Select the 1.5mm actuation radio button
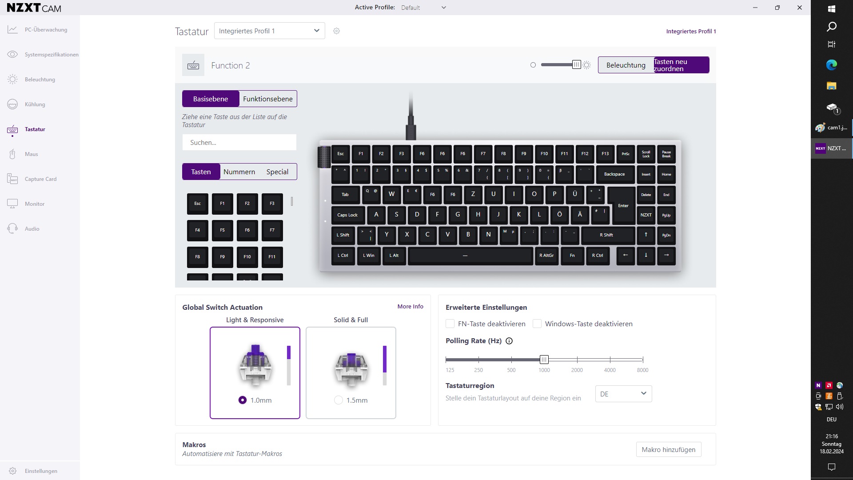Image resolution: width=853 pixels, height=480 pixels. [339, 400]
